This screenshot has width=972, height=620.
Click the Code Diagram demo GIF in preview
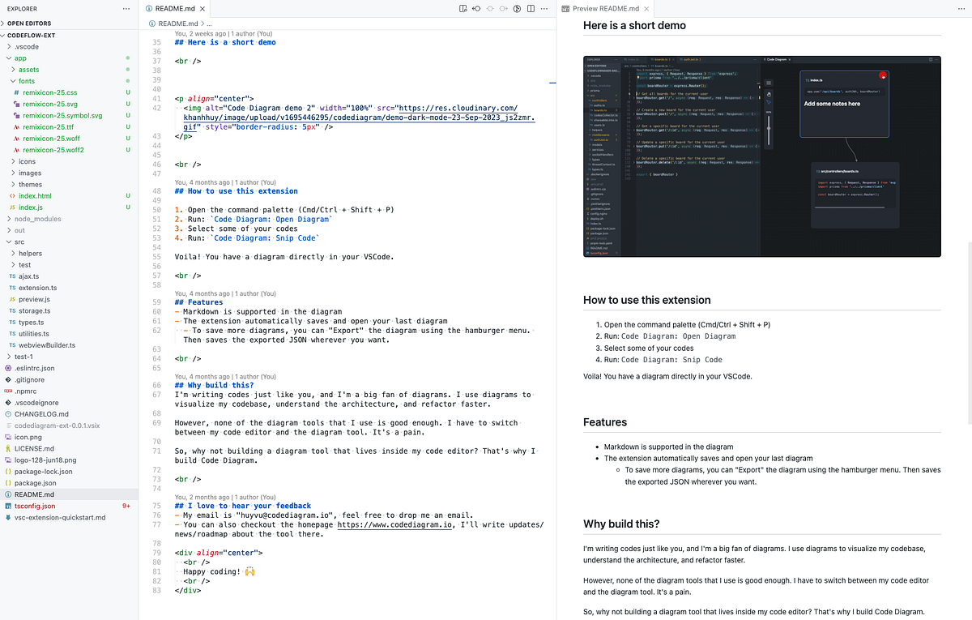coord(761,156)
